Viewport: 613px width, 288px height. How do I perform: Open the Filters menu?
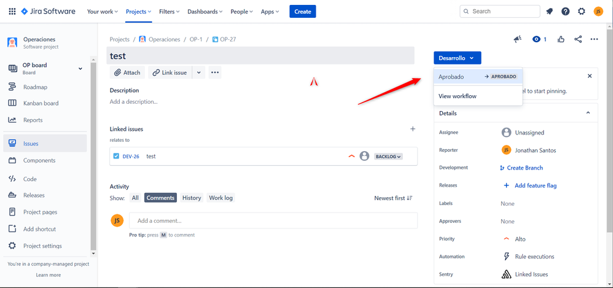[170, 11]
